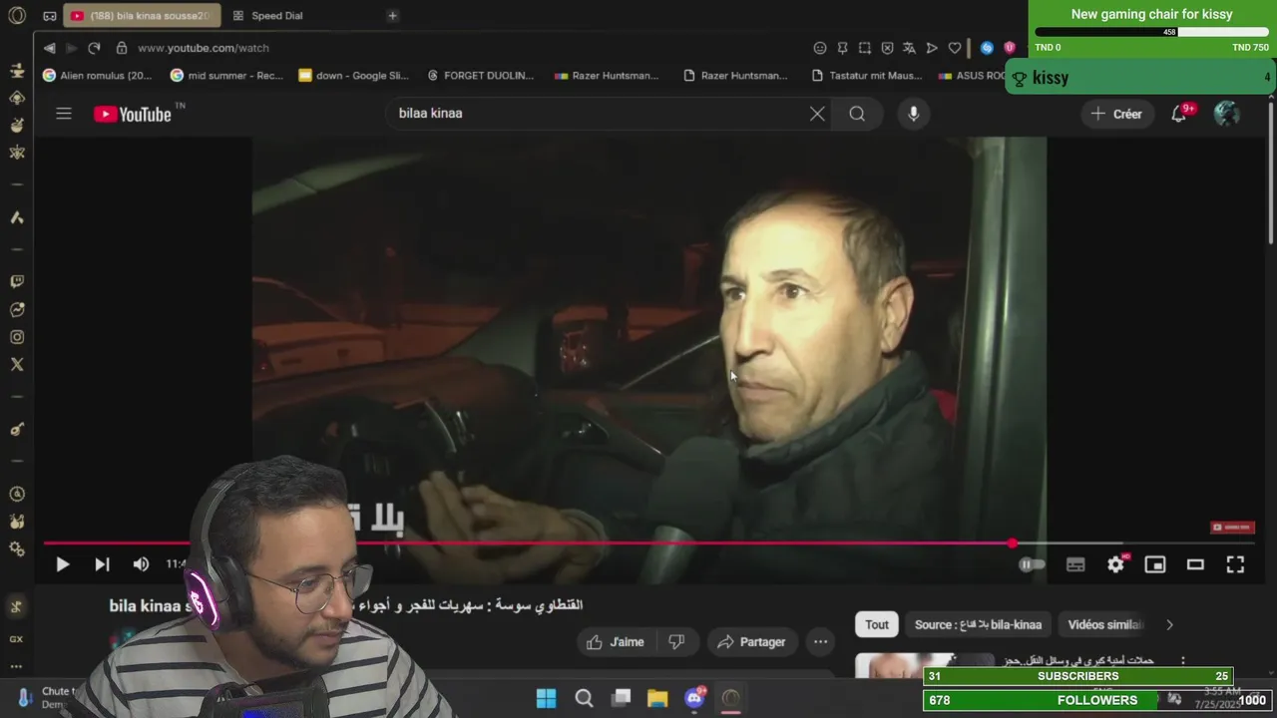Click the Créer button
Viewport: 1277px width, 718px height.
click(x=1116, y=114)
